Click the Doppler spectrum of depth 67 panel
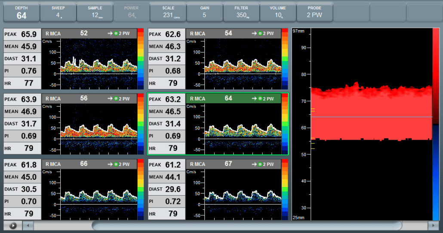This screenshot has width=443, height=233. tap(243, 195)
